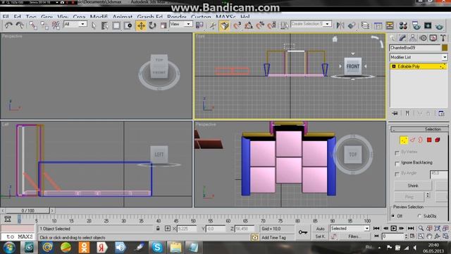The image size is (451, 254).
Task: Open the Selected key filter dropdown
Action: 350,229
